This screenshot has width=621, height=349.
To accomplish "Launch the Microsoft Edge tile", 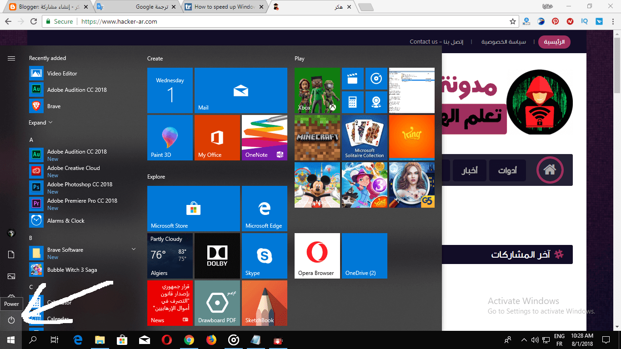I will pos(265,209).
